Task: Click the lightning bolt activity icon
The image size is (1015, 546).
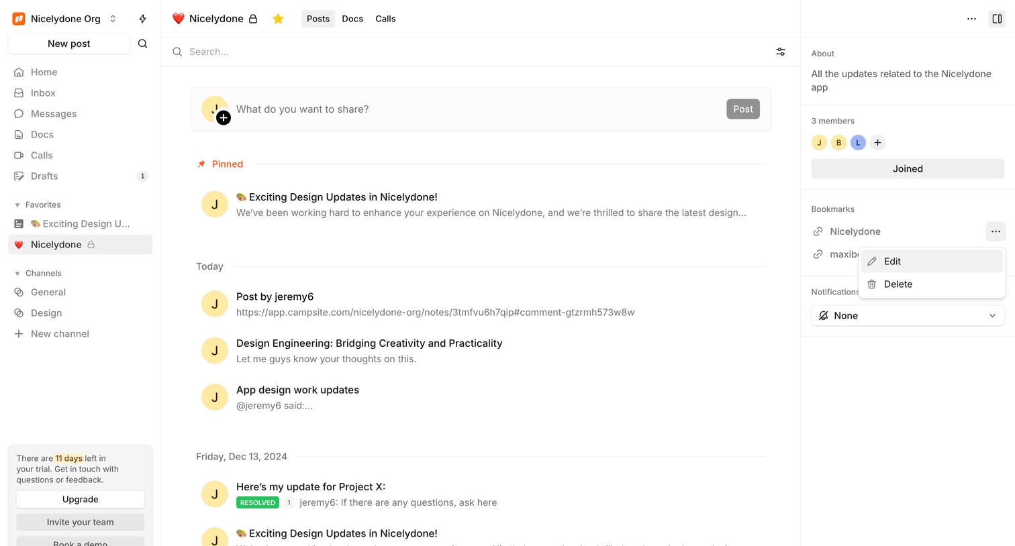Action: 142,19
